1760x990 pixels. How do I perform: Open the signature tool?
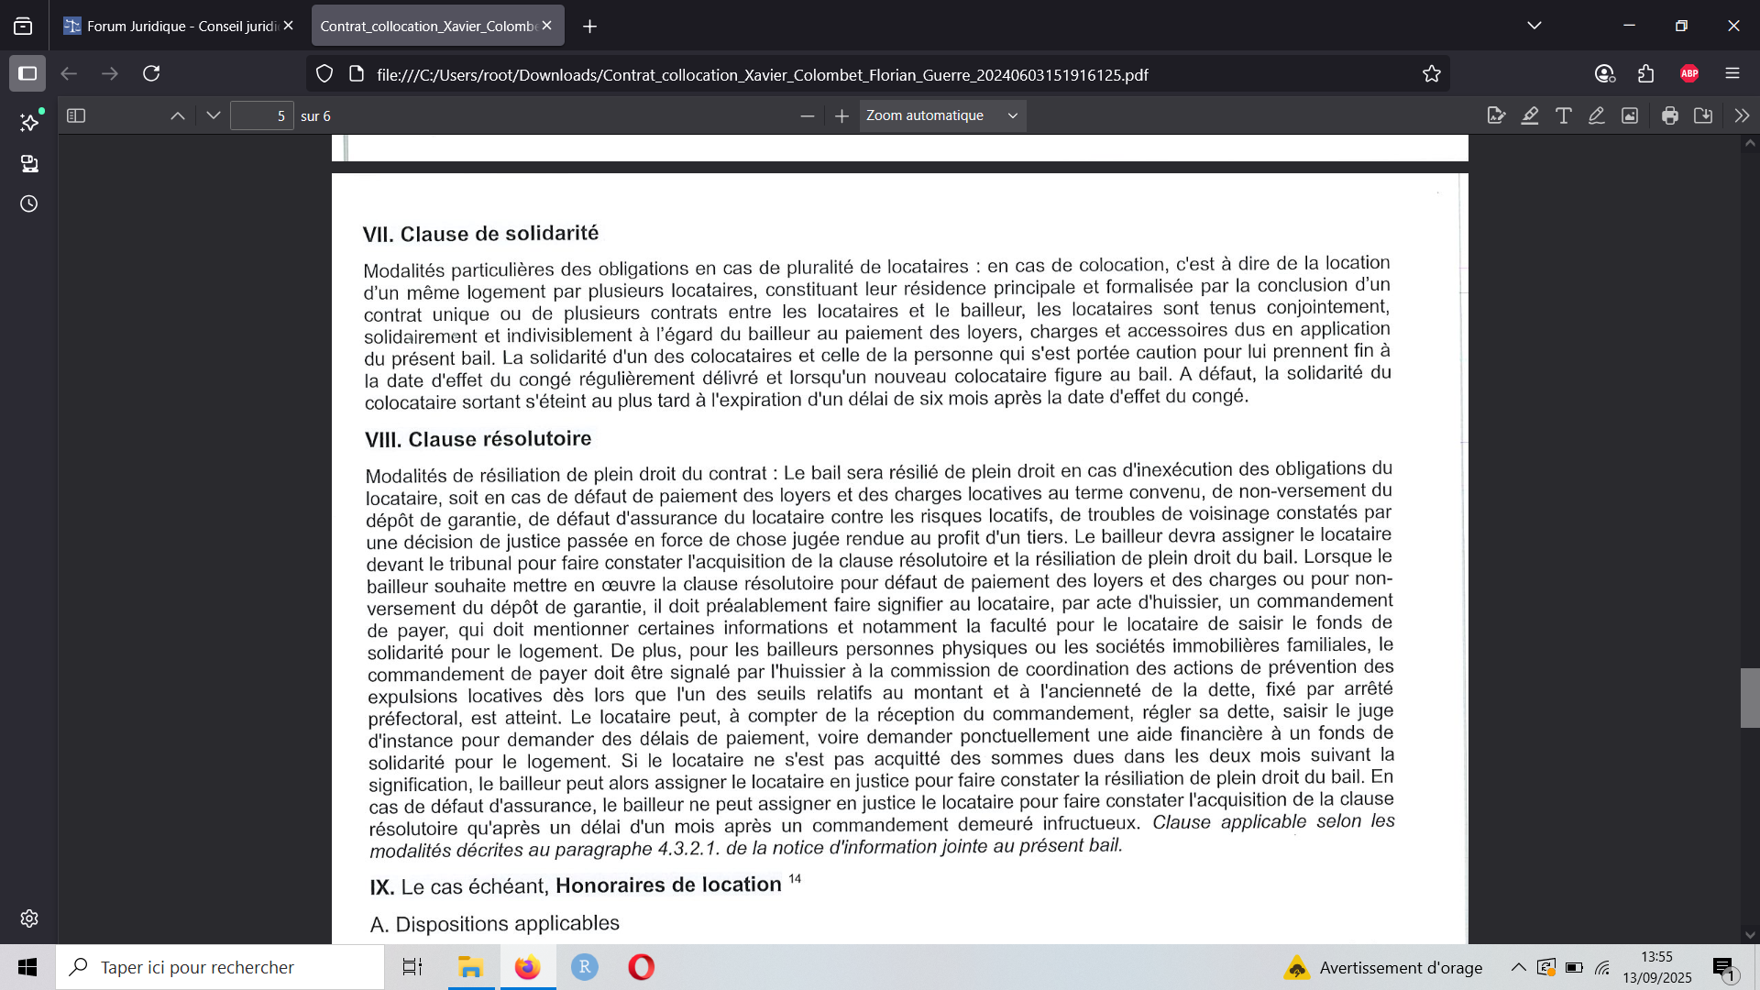point(1496,115)
